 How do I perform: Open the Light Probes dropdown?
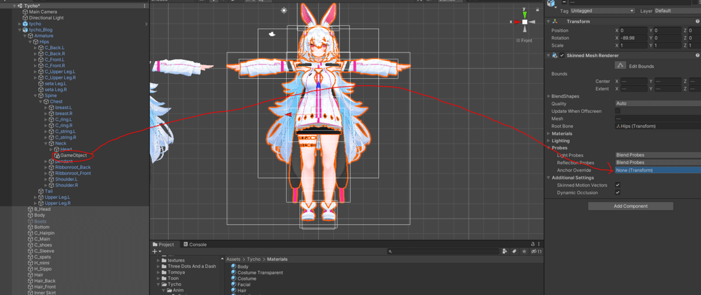coord(657,155)
